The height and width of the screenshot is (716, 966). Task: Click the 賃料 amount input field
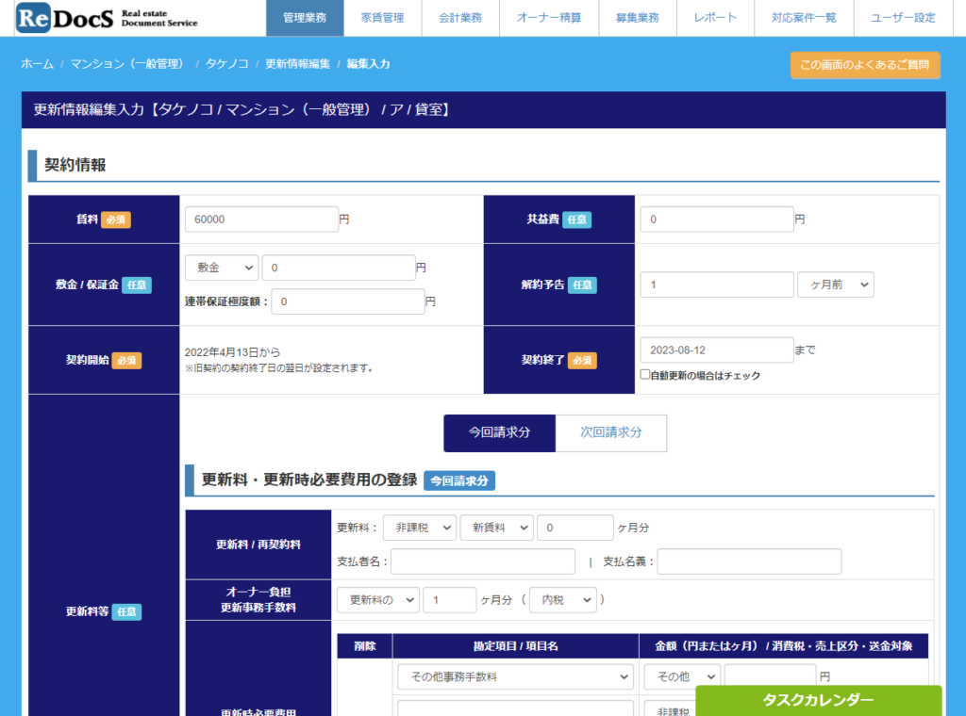tap(261, 219)
